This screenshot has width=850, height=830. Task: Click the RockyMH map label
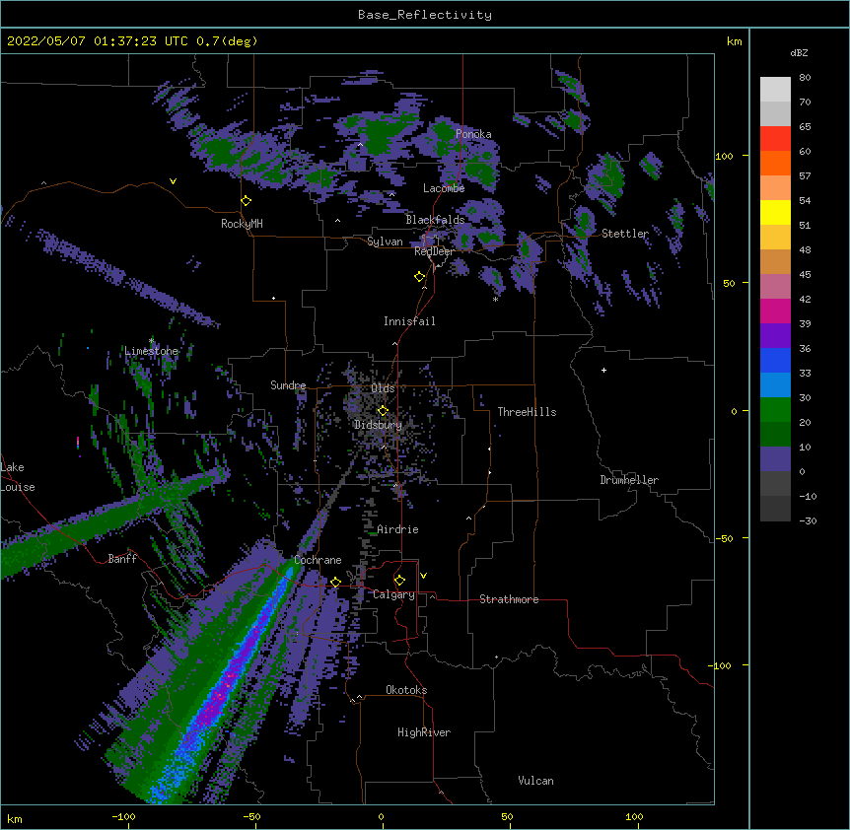242,224
